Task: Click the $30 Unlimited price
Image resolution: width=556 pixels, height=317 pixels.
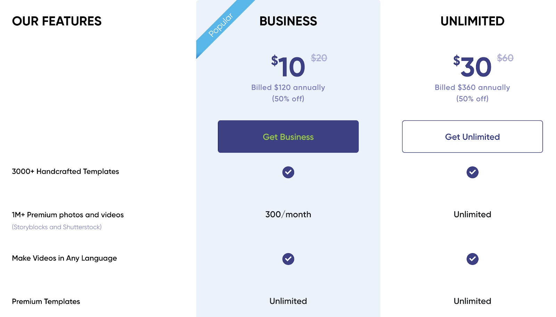Action: coord(473,67)
